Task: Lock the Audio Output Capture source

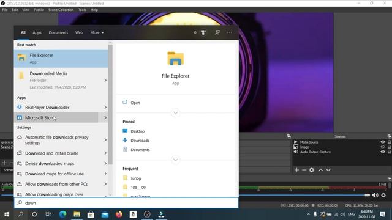Action: (390, 152)
